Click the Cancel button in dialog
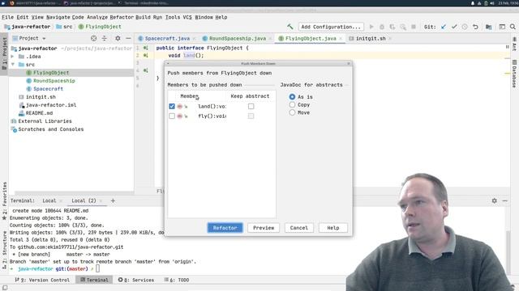This screenshot has height=291, width=519. [x=299, y=228]
